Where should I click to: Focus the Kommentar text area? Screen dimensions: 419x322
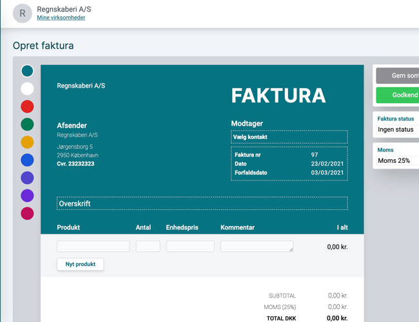coord(257,247)
